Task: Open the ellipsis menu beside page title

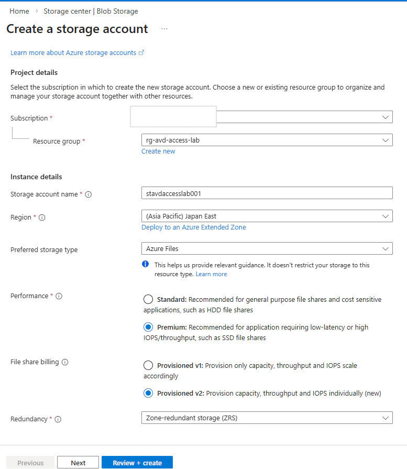Action: (x=164, y=29)
